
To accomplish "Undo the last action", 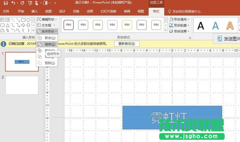I will click(x=13, y=3).
